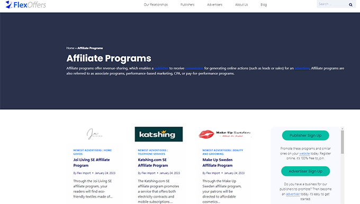Click Flex Import author under Joi Living

point(84,173)
